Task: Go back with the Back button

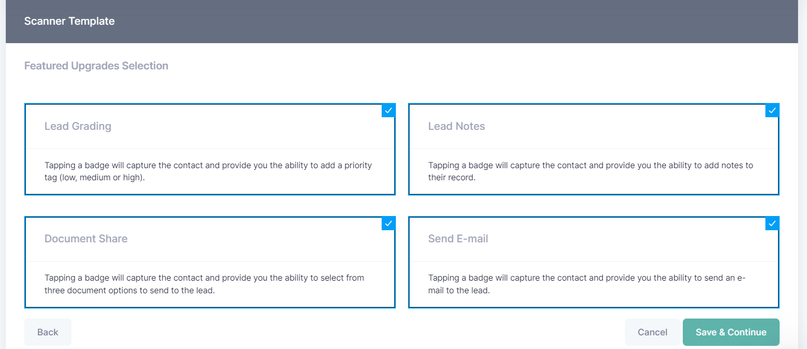Action: tap(48, 332)
